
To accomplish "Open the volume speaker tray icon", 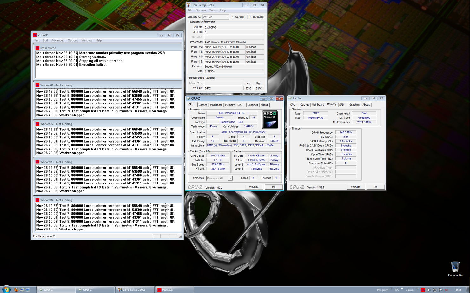I will (429, 290).
